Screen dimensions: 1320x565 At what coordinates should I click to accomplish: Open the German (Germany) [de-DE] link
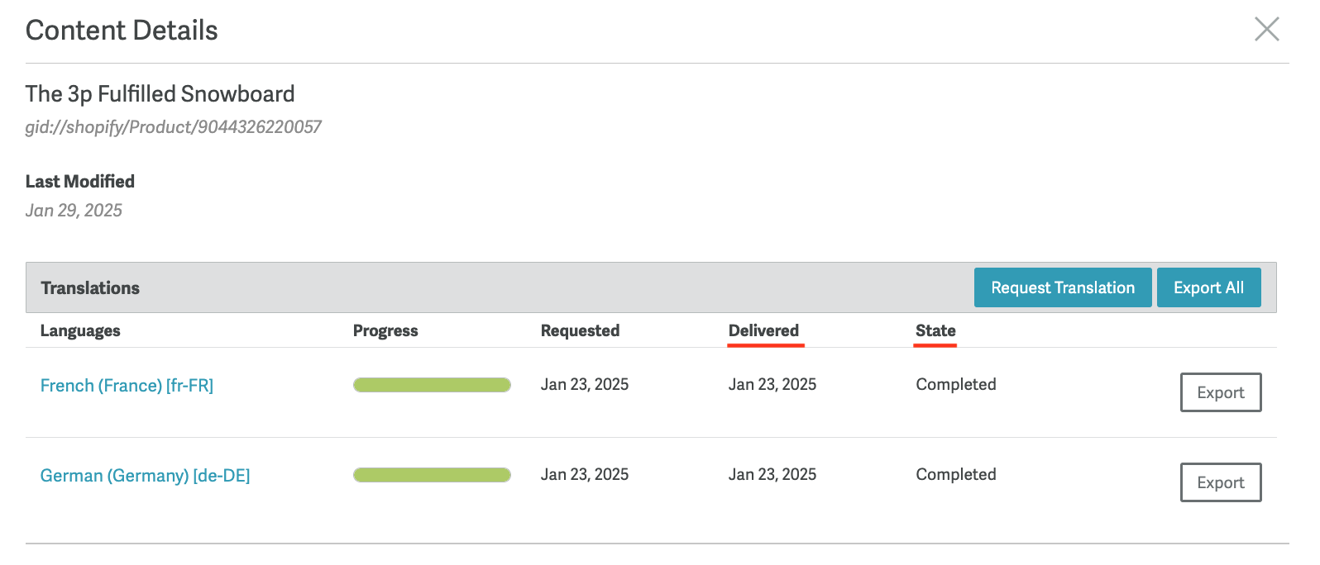pyautogui.click(x=145, y=476)
